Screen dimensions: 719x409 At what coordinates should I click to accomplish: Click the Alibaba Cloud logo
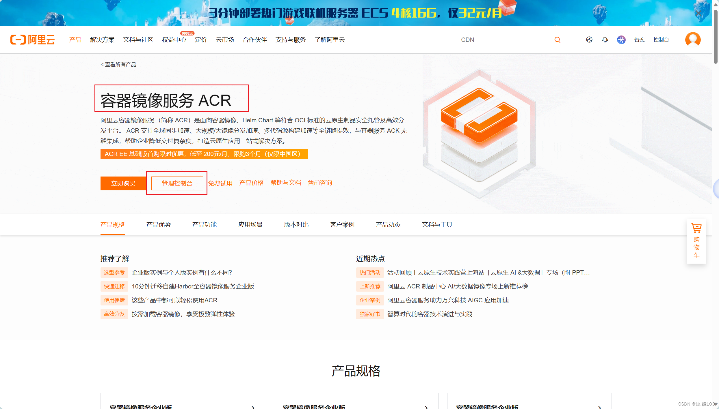click(33, 40)
